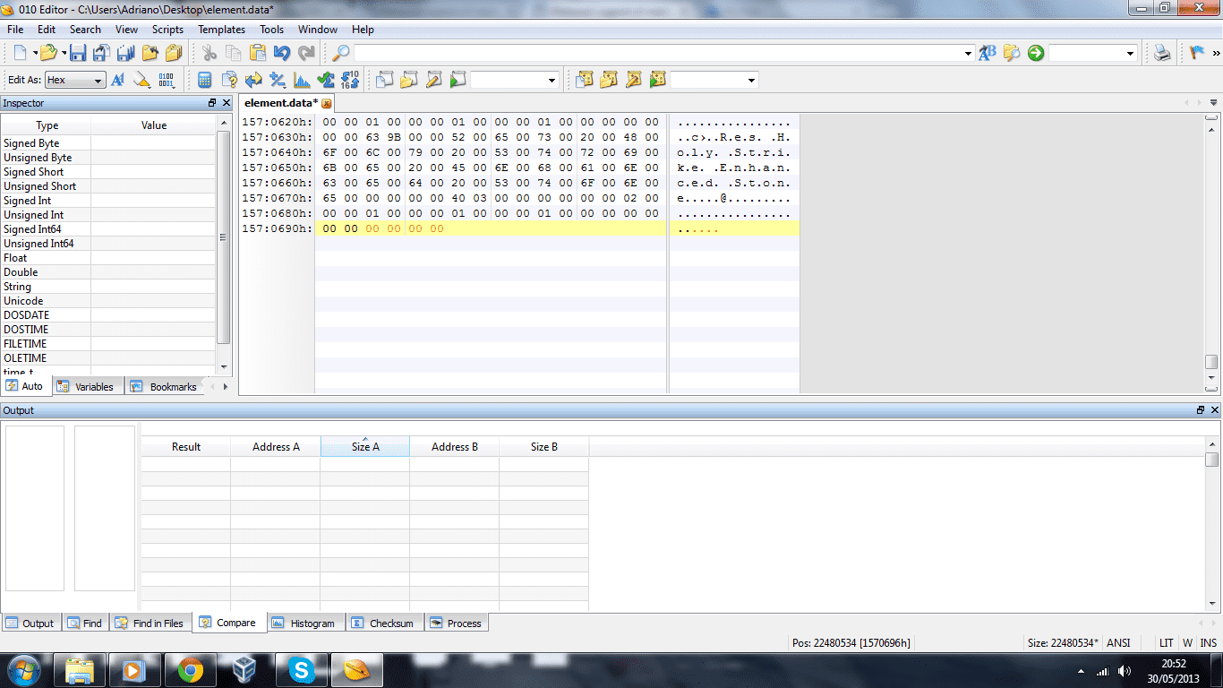The height and width of the screenshot is (688, 1223).
Task: Click the Font icon next to Edit As
Action: [x=117, y=80]
